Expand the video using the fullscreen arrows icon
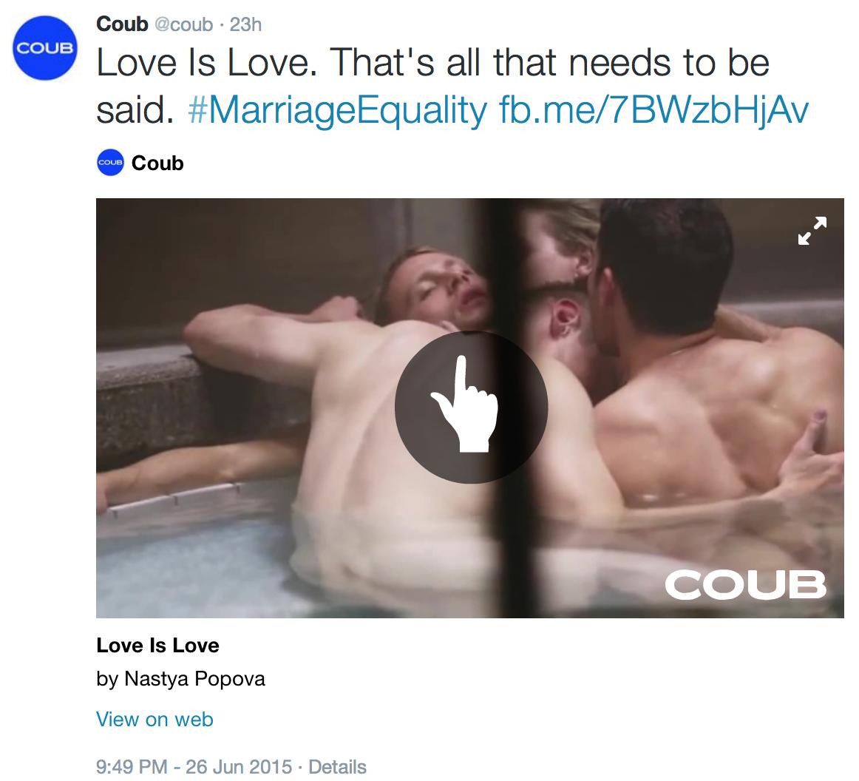Image resolution: width=859 pixels, height=781 pixels. [812, 231]
